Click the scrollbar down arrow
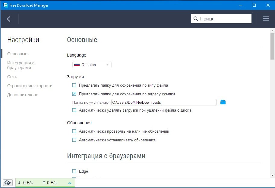This screenshot has height=188, width=275. tap(272, 175)
